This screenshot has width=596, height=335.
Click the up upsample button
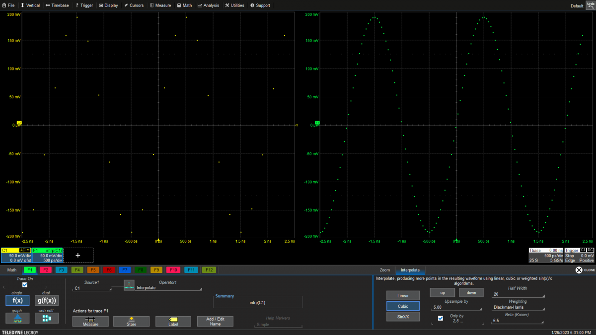coord(443,292)
